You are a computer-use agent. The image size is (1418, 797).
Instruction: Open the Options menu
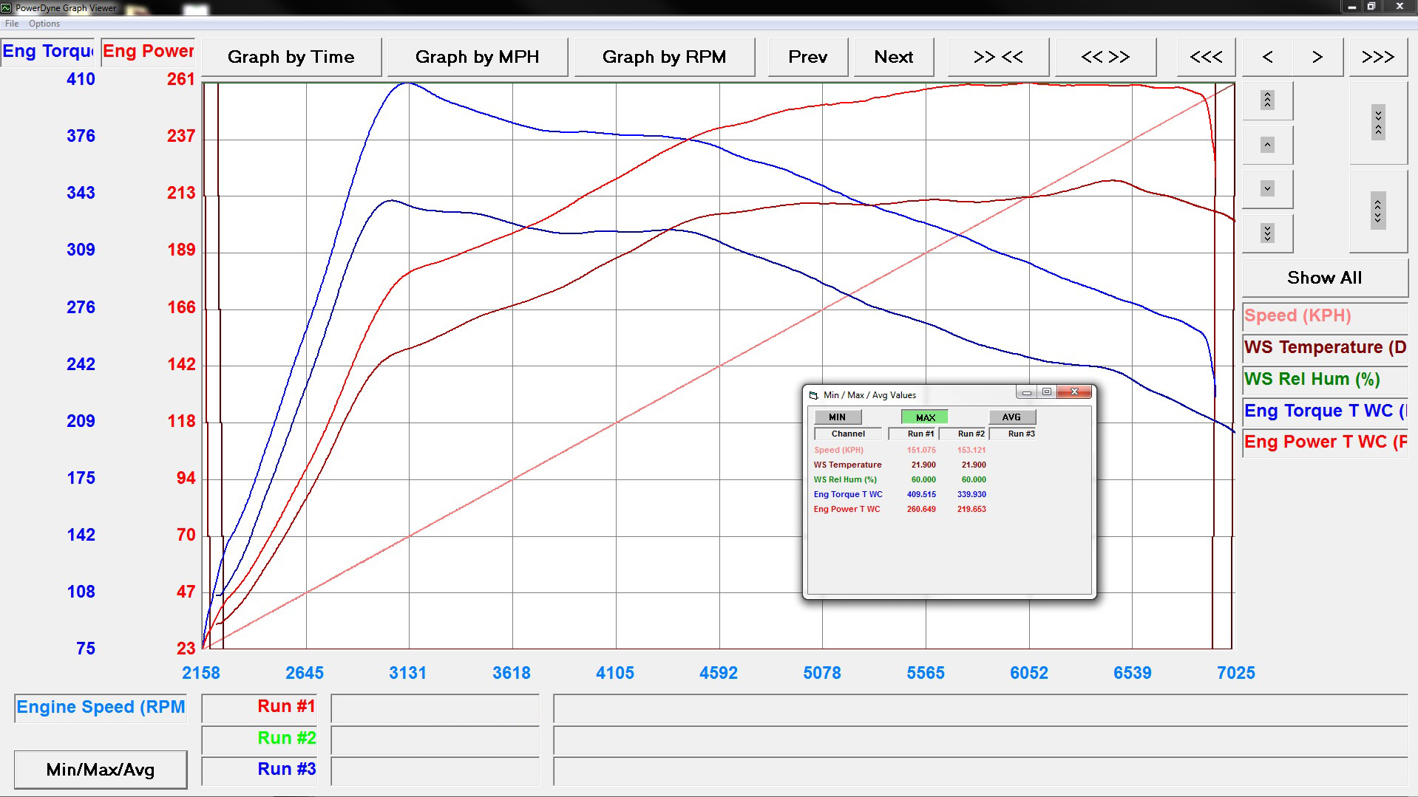pyautogui.click(x=44, y=24)
